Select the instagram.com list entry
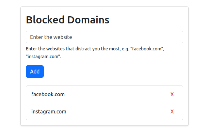This screenshot has height=130, width=209. click(x=49, y=111)
